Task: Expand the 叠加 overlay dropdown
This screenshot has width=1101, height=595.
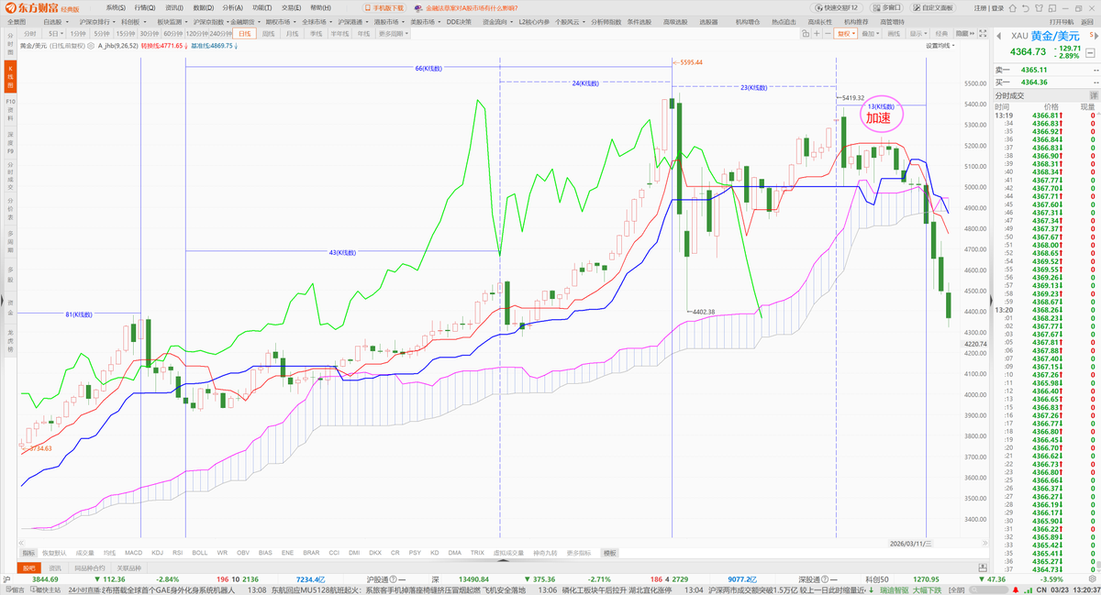Action: 870,33
